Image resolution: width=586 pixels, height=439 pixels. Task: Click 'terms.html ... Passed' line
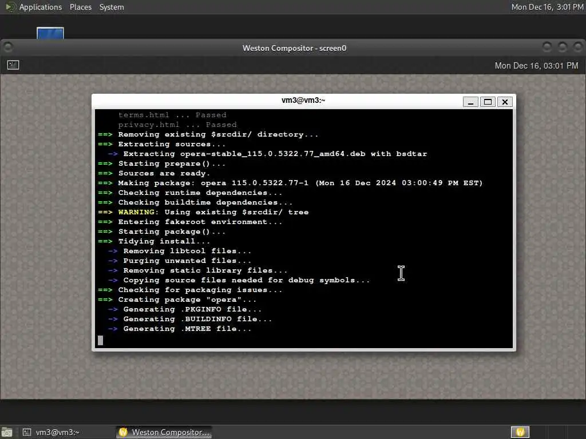[x=172, y=115]
